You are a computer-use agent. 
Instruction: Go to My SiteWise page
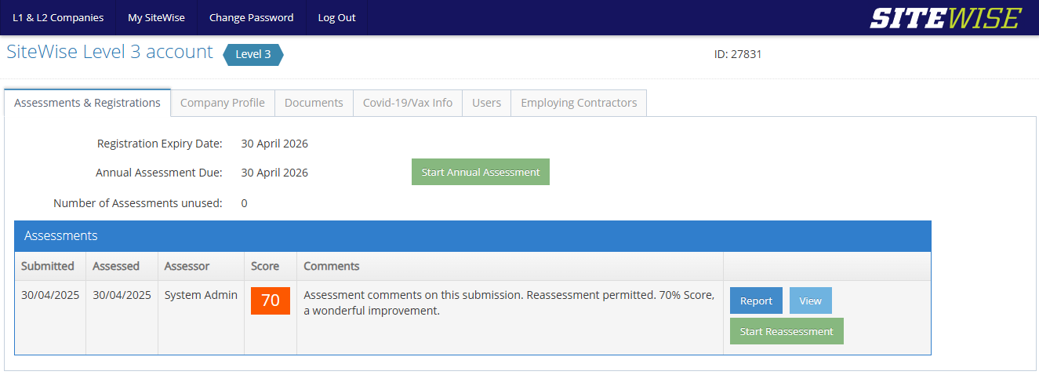click(156, 17)
